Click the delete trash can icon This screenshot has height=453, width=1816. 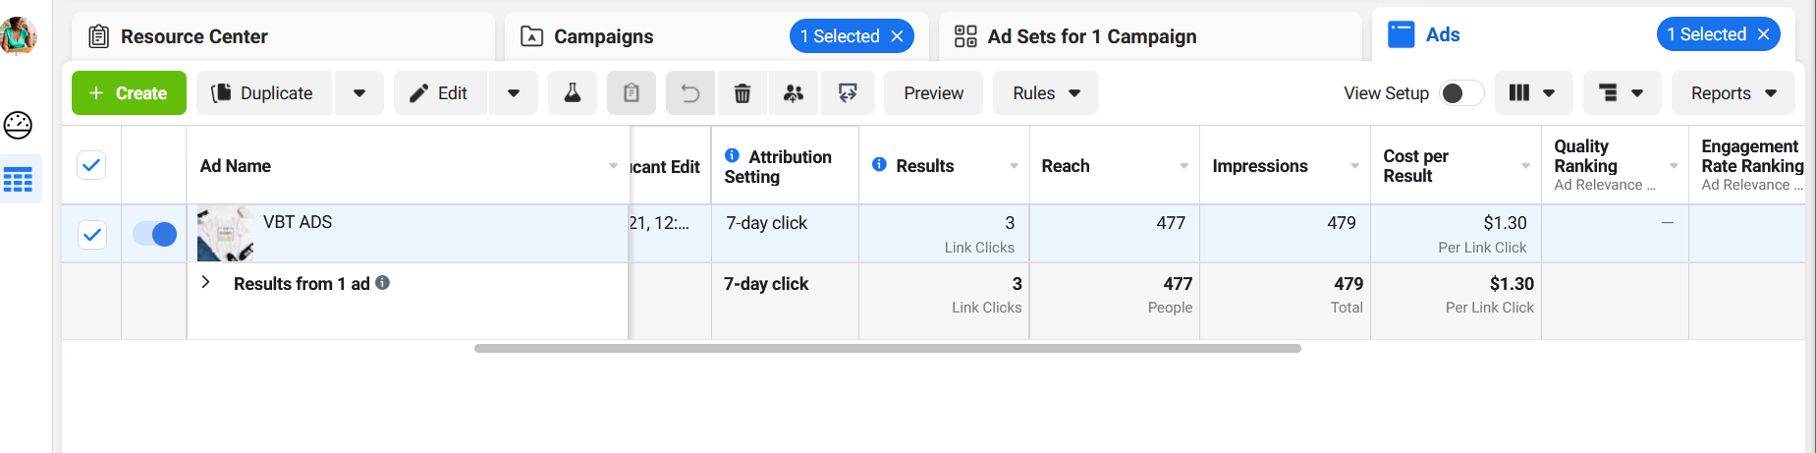coord(743,93)
